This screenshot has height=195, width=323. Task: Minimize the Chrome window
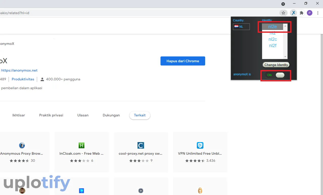point(294,4)
